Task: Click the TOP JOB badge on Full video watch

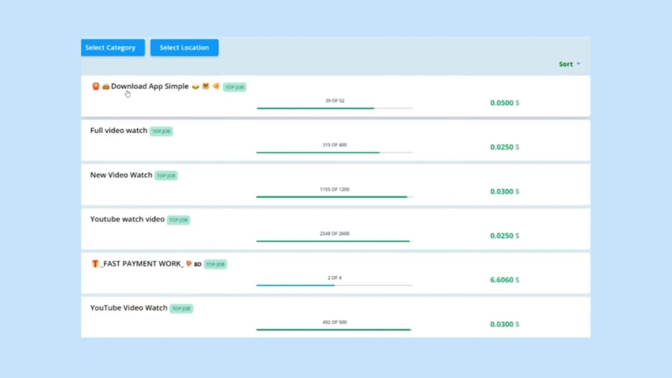Action: (x=161, y=131)
